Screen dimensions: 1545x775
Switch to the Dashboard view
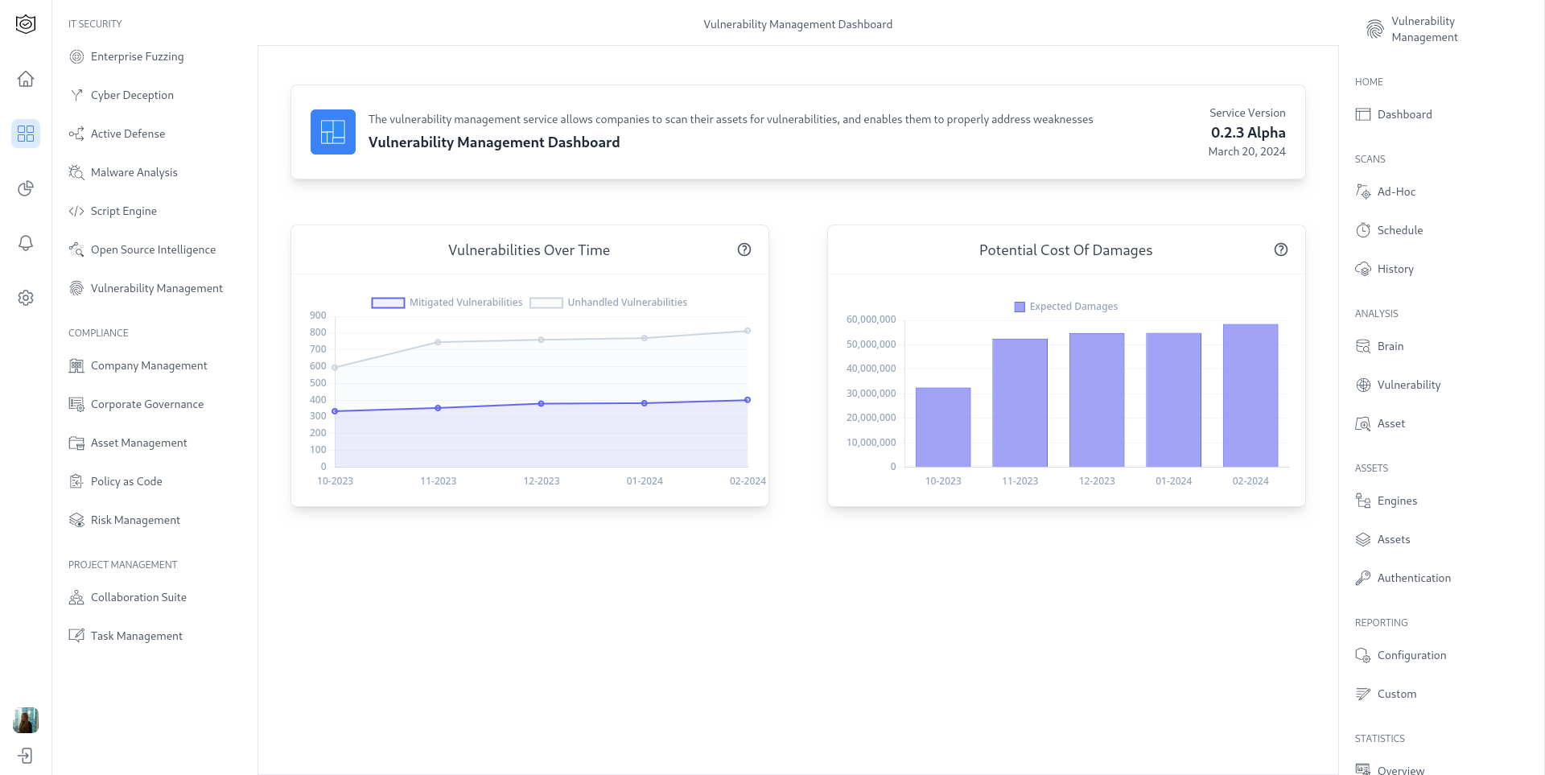point(1404,114)
